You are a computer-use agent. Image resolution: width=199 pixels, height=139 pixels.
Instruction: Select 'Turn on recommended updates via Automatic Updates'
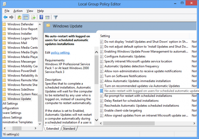tap(142, 86)
